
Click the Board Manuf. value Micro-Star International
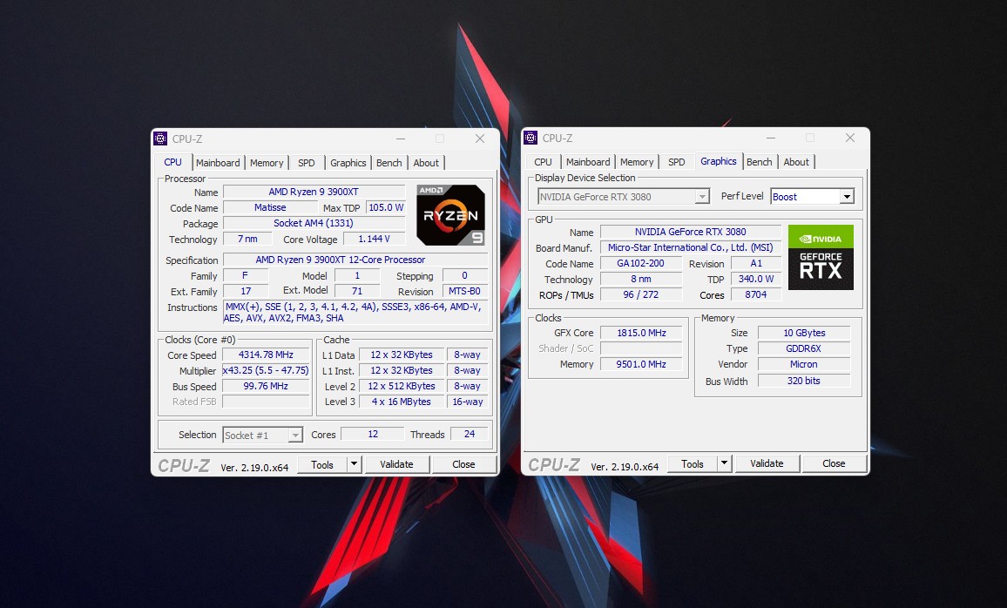click(691, 247)
